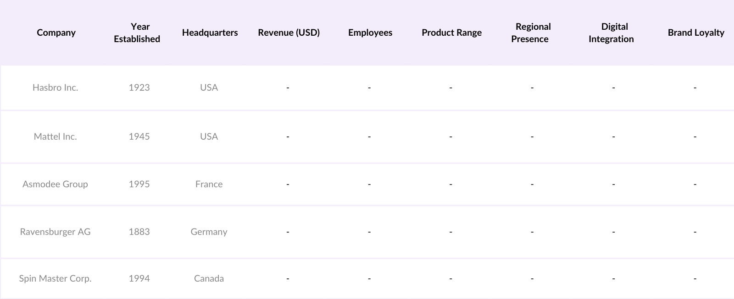
Task: Select Hasbro's empty Revenue cell
Action: pos(288,87)
